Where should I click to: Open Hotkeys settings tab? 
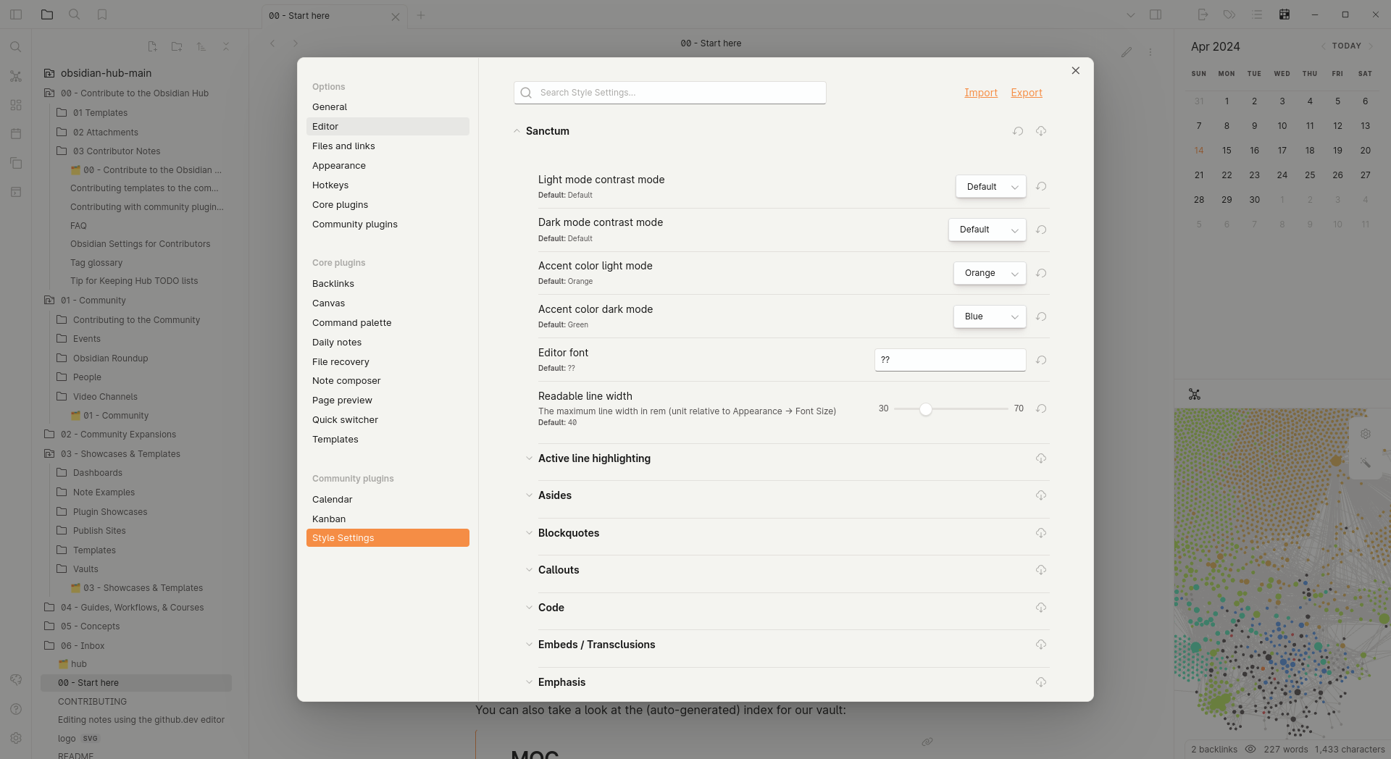click(388, 185)
